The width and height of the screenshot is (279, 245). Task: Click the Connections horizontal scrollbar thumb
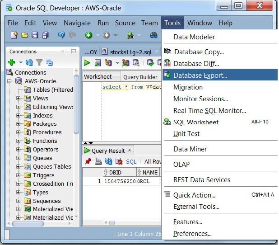[x=28, y=223]
